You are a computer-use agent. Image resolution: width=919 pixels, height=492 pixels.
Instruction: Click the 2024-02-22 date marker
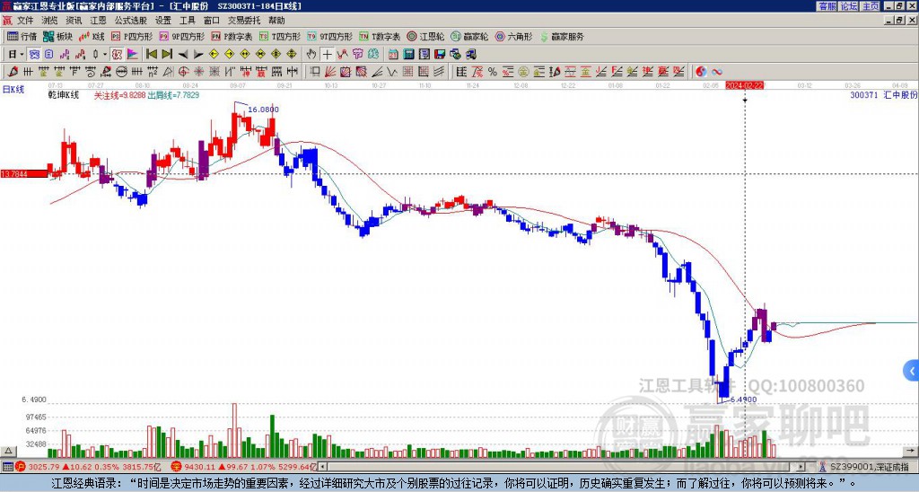[x=744, y=85]
